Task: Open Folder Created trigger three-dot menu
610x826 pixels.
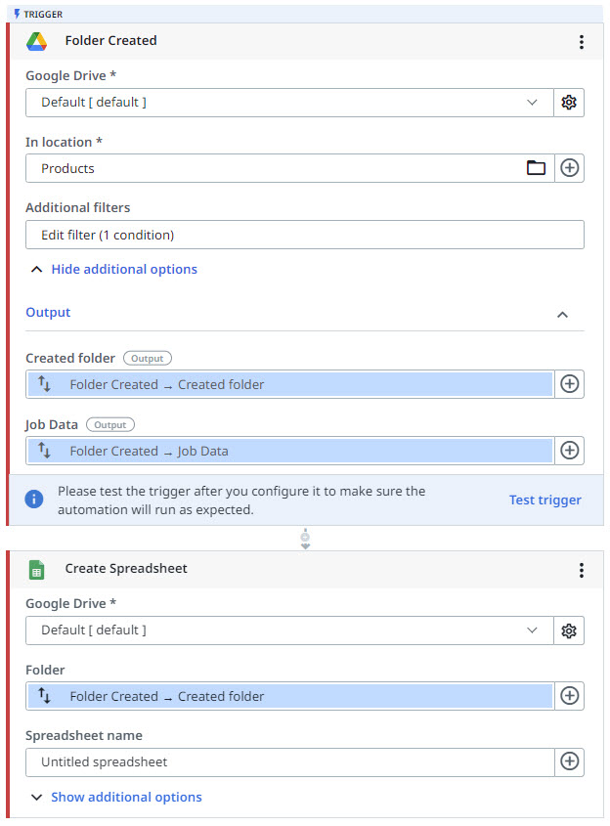Action: 582,42
